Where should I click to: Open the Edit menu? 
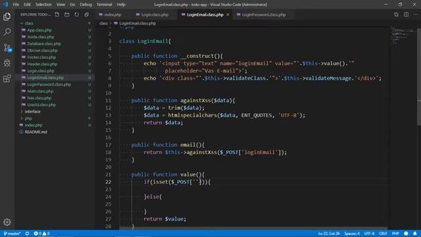coord(27,5)
